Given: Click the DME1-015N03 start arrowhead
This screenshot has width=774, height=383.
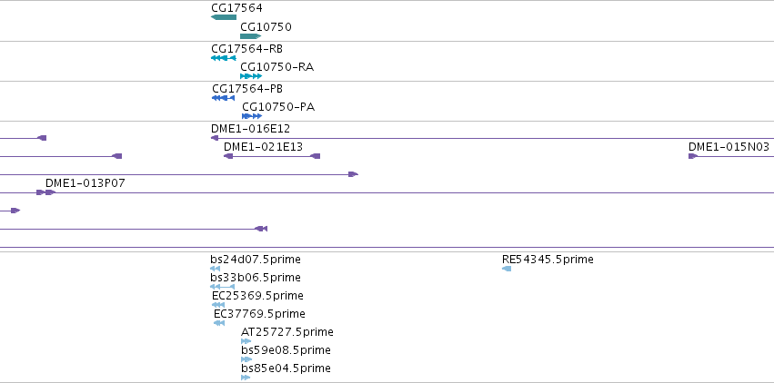Looking at the screenshot, I should (693, 156).
